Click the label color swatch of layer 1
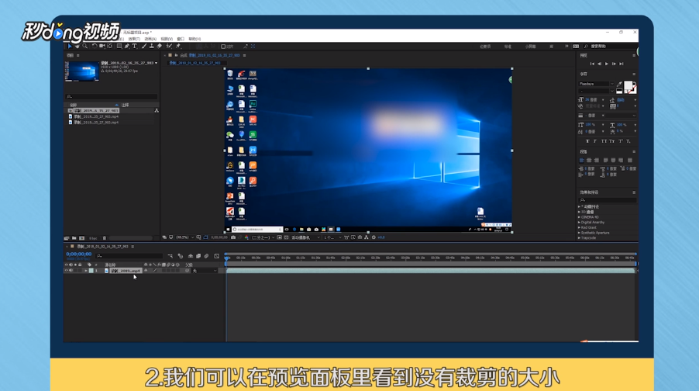The image size is (699, 391). tap(91, 271)
